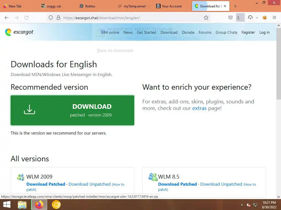This screenshot has width=281, height=210.
Task: Click the muted volume tray icon
Action: click(x=248, y=205)
